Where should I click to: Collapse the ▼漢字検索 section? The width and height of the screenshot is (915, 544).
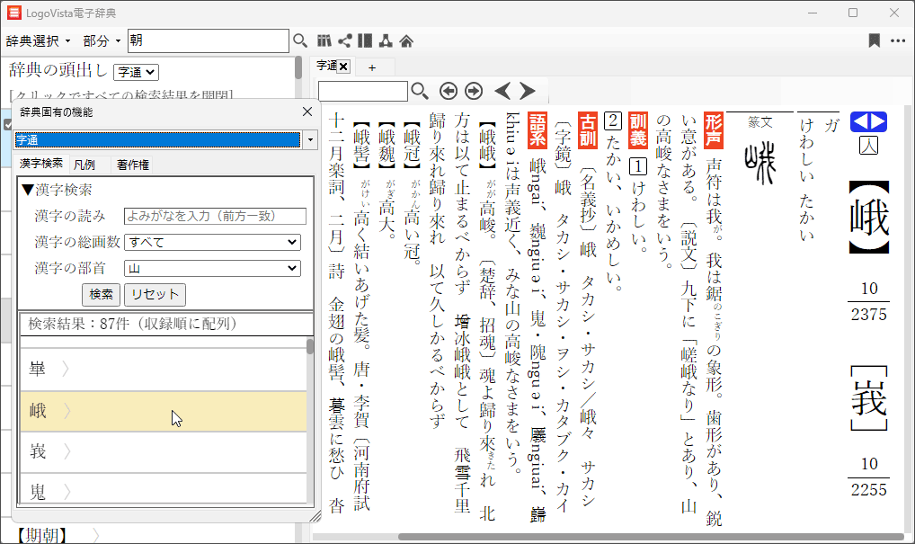click(x=57, y=190)
